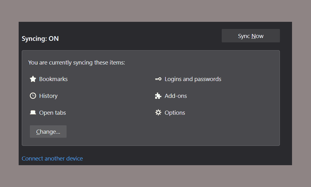Click the Options label text
The width and height of the screenshot is (311, 187).
pyautogui.click(x=175, y=113)
